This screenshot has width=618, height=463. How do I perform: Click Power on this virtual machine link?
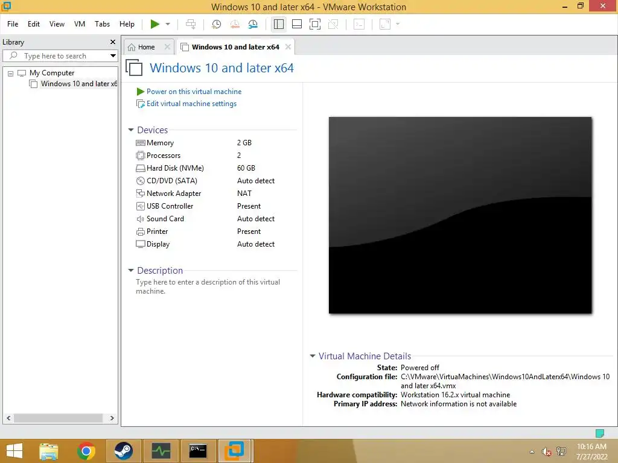pyautogui.click(x=194, y=92)
